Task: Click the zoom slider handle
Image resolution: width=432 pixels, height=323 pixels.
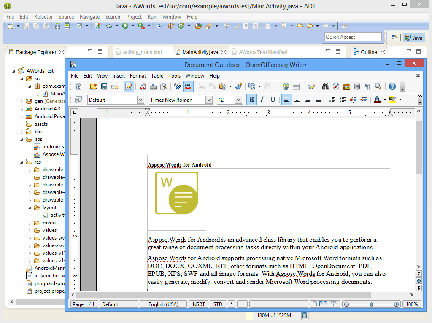Action: pos(371,304)
